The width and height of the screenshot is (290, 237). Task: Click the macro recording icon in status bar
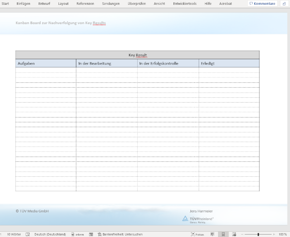pyautogui.click(x=90, y=234)
